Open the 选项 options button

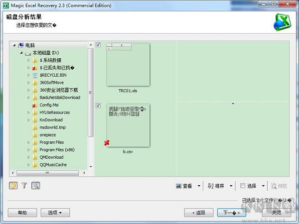click(x=55, y=213)
